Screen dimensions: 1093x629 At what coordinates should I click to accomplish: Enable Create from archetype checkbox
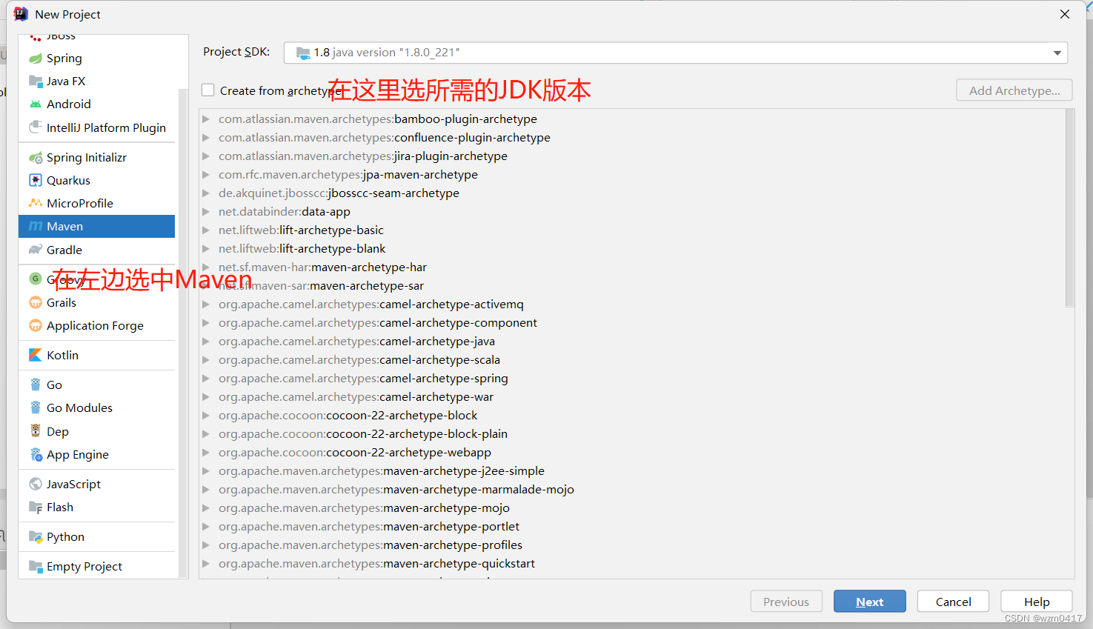208,90
